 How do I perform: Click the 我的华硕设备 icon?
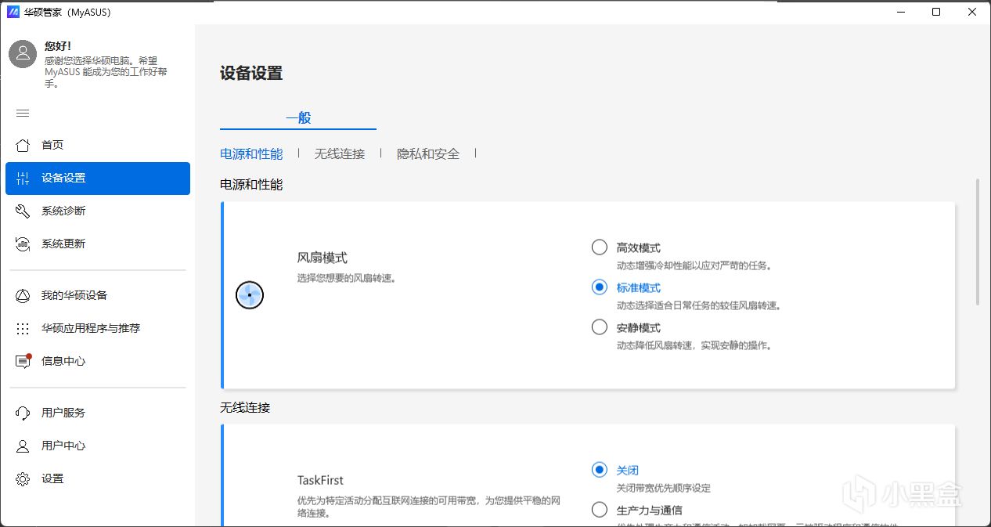click(23, 296)
